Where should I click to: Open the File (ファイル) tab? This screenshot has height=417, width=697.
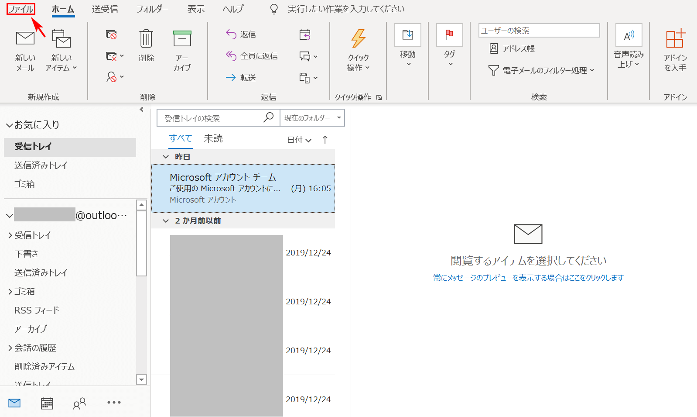(x=21, y=9)
